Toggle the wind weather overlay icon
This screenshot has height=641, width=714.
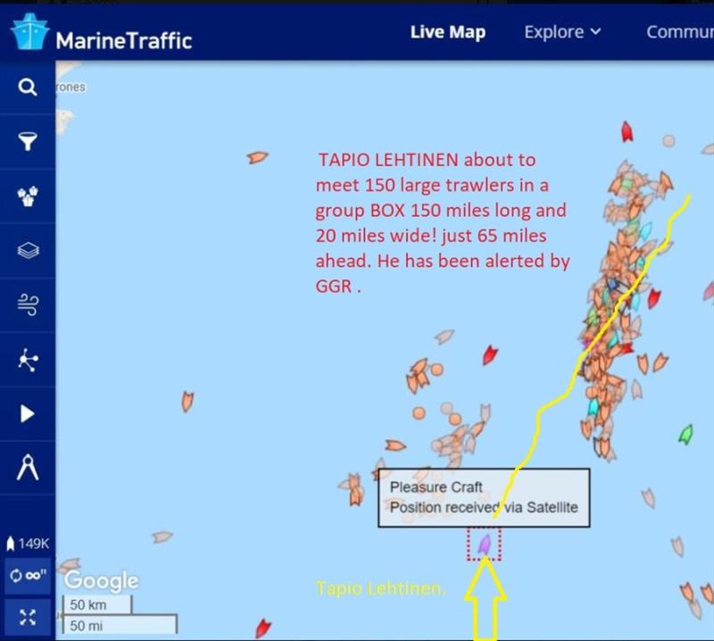tap(29, 304)
